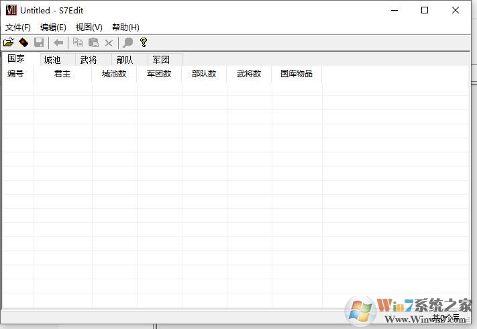The height and width of the screenshot is (329, 477).
Task: Click the Help question mark icon
Action: pyautogui.click(x=143, y=42)
